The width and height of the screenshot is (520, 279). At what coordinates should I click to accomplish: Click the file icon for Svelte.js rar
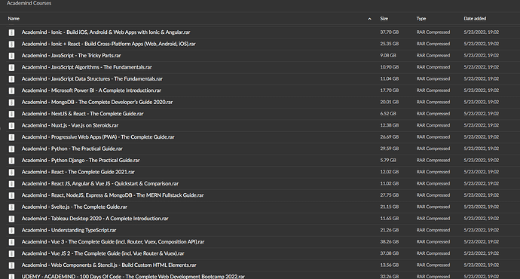click(11, 207)
